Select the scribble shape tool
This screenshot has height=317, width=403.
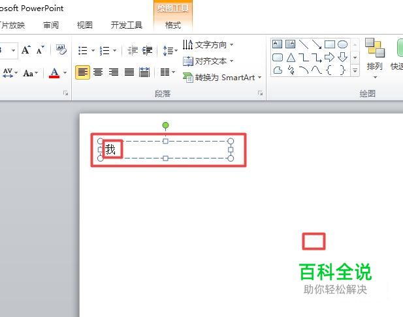click(291, 70)
